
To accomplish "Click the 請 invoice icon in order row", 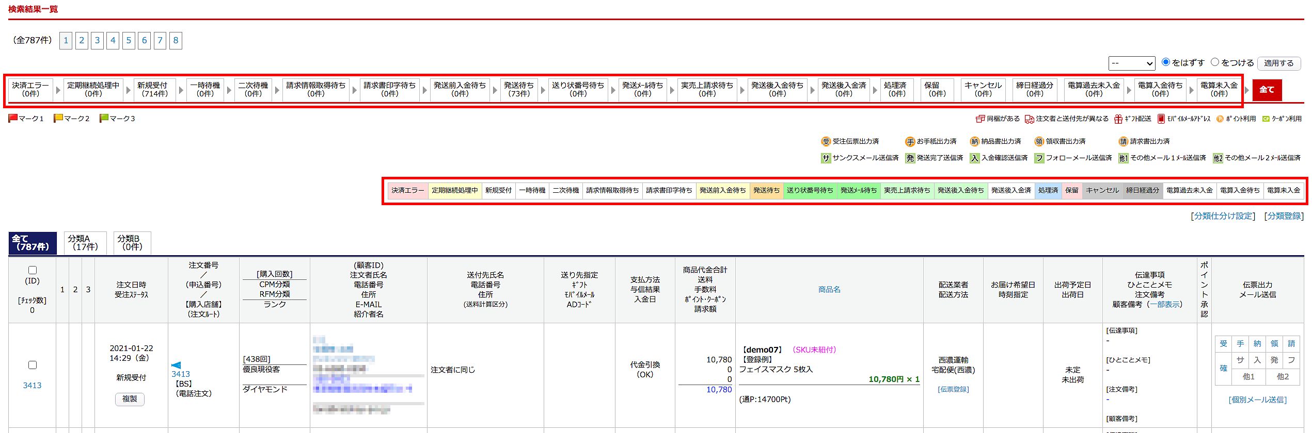I will click(x=1291, y=344).
